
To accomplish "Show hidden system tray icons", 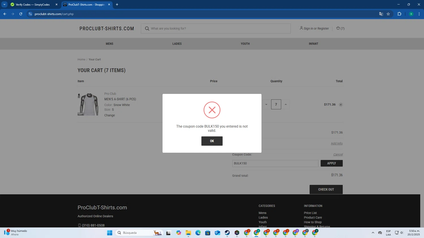I will 373,233.
